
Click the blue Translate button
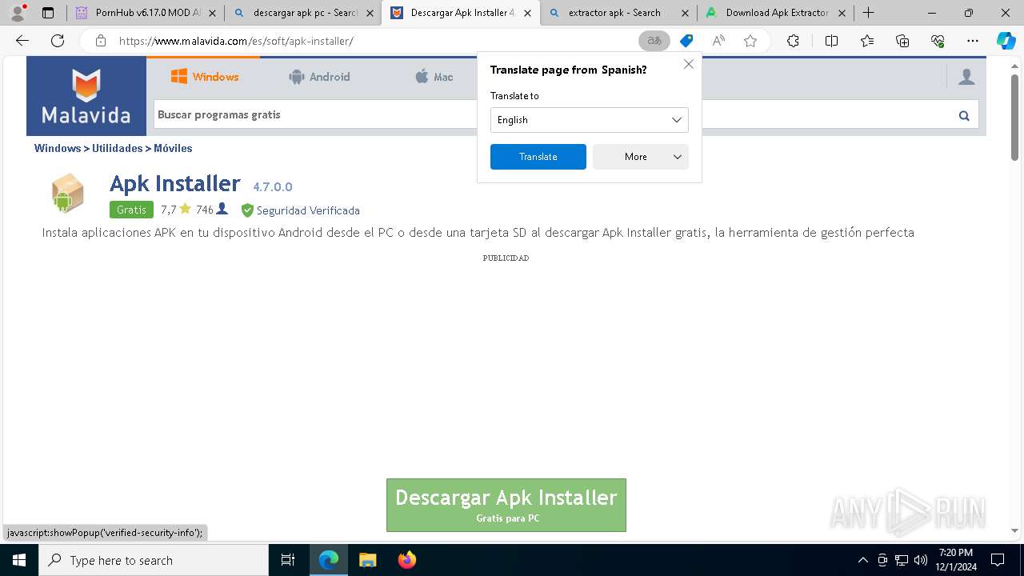(538, 157)
